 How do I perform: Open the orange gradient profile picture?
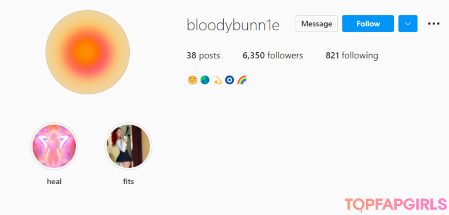click(x=88, y=52)
